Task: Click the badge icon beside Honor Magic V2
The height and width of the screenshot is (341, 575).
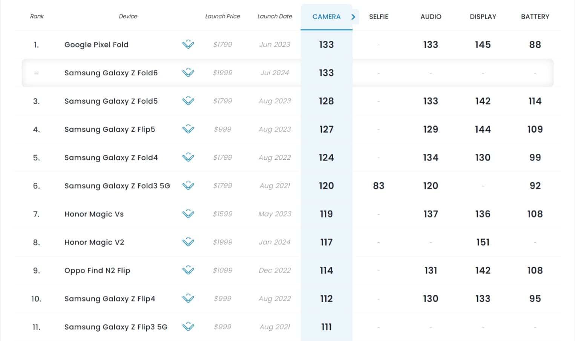Action: [x=188, y=242]
